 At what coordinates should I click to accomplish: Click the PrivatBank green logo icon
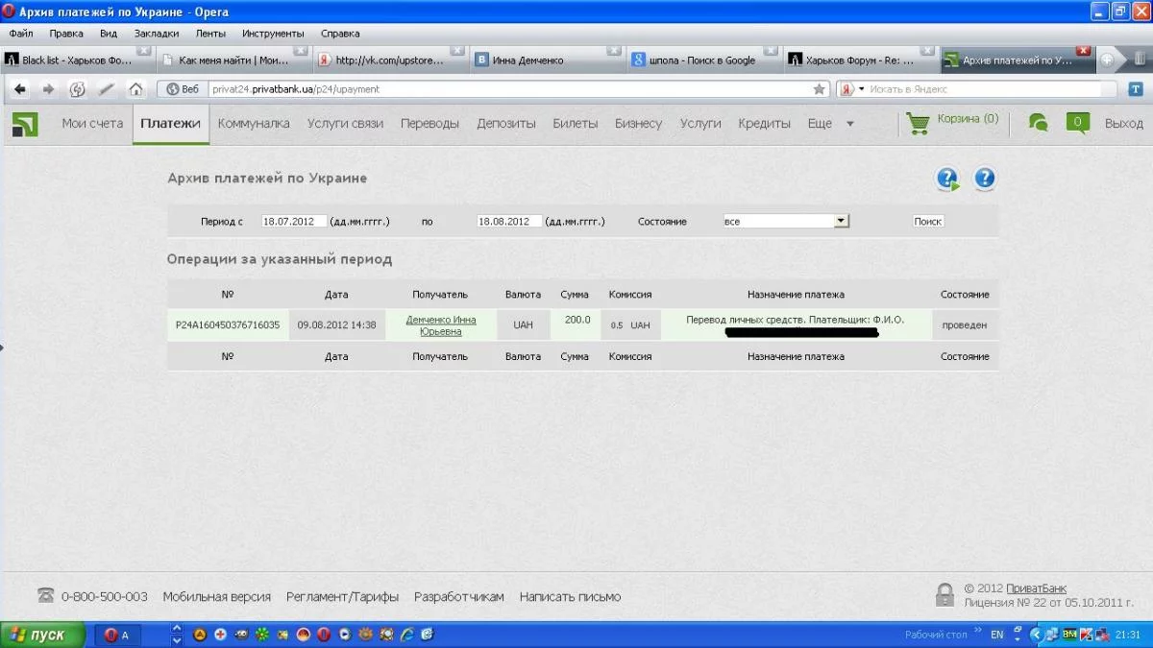click(x=25, y=124)
